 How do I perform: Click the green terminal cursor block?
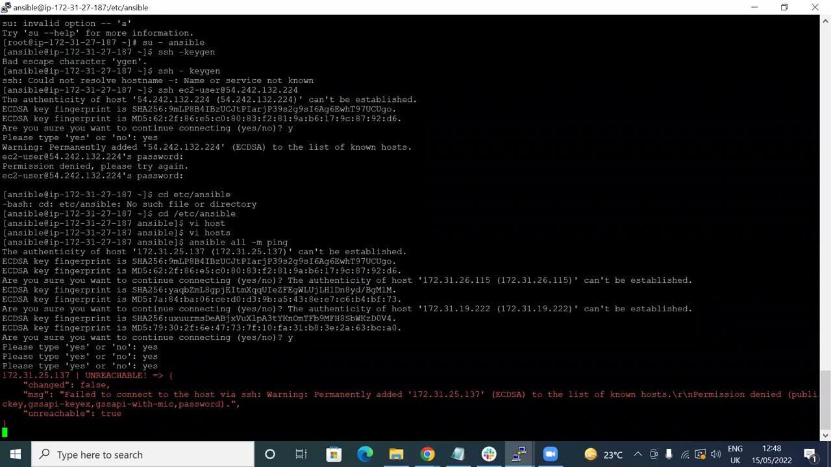pos(5,432)
